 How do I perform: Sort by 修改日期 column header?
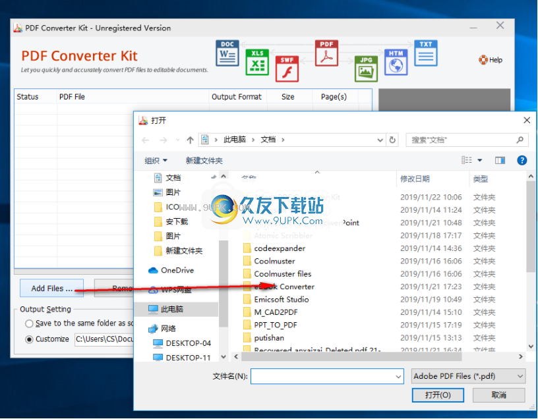coord(415,179)
